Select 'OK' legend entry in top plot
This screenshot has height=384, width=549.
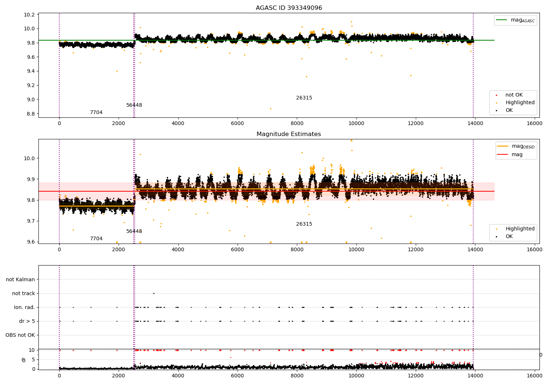[509, 110]
